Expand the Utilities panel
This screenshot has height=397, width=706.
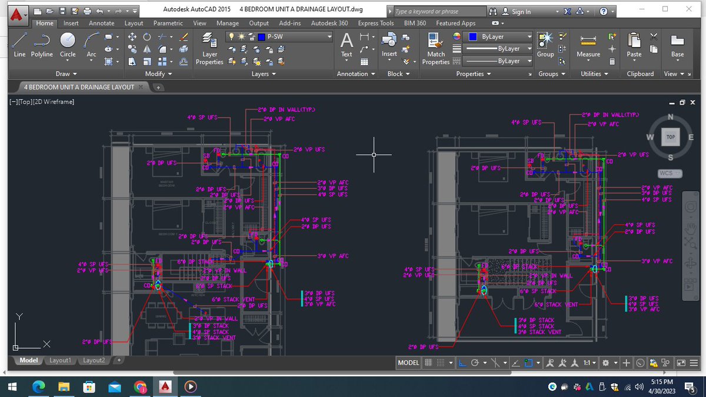click(595, 74)
